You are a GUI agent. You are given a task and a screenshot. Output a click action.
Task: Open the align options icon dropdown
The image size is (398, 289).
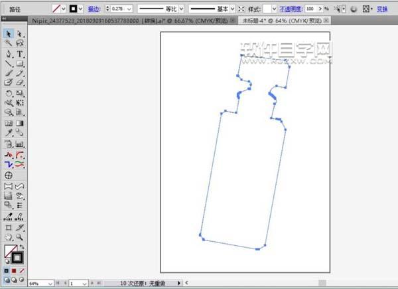point(367,9)
